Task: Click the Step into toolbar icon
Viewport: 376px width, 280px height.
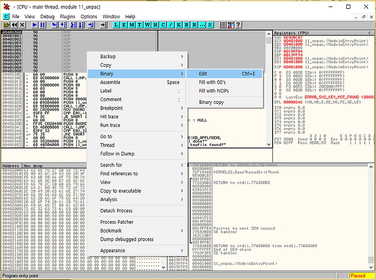Action: click(x=55, y=25)
